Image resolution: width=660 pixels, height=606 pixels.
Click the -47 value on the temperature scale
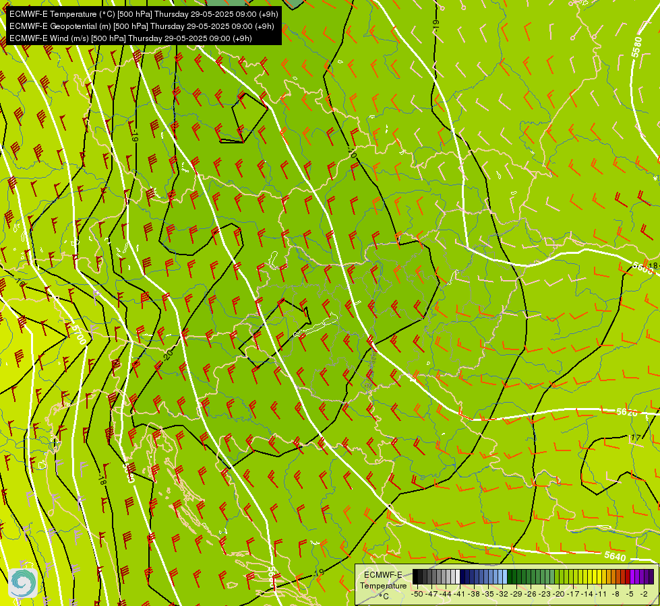click(x=431, y=595)
